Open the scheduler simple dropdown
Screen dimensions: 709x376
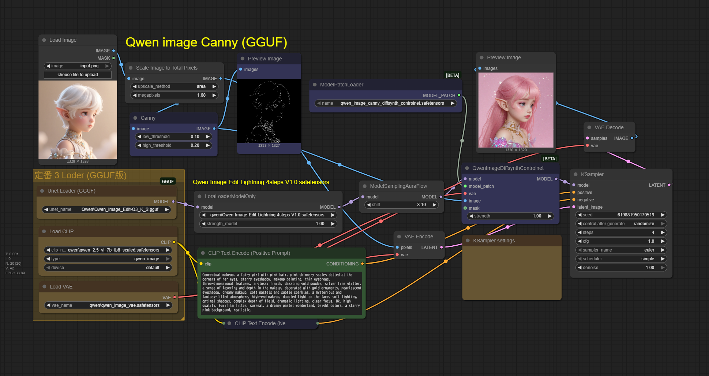(621, 259)
